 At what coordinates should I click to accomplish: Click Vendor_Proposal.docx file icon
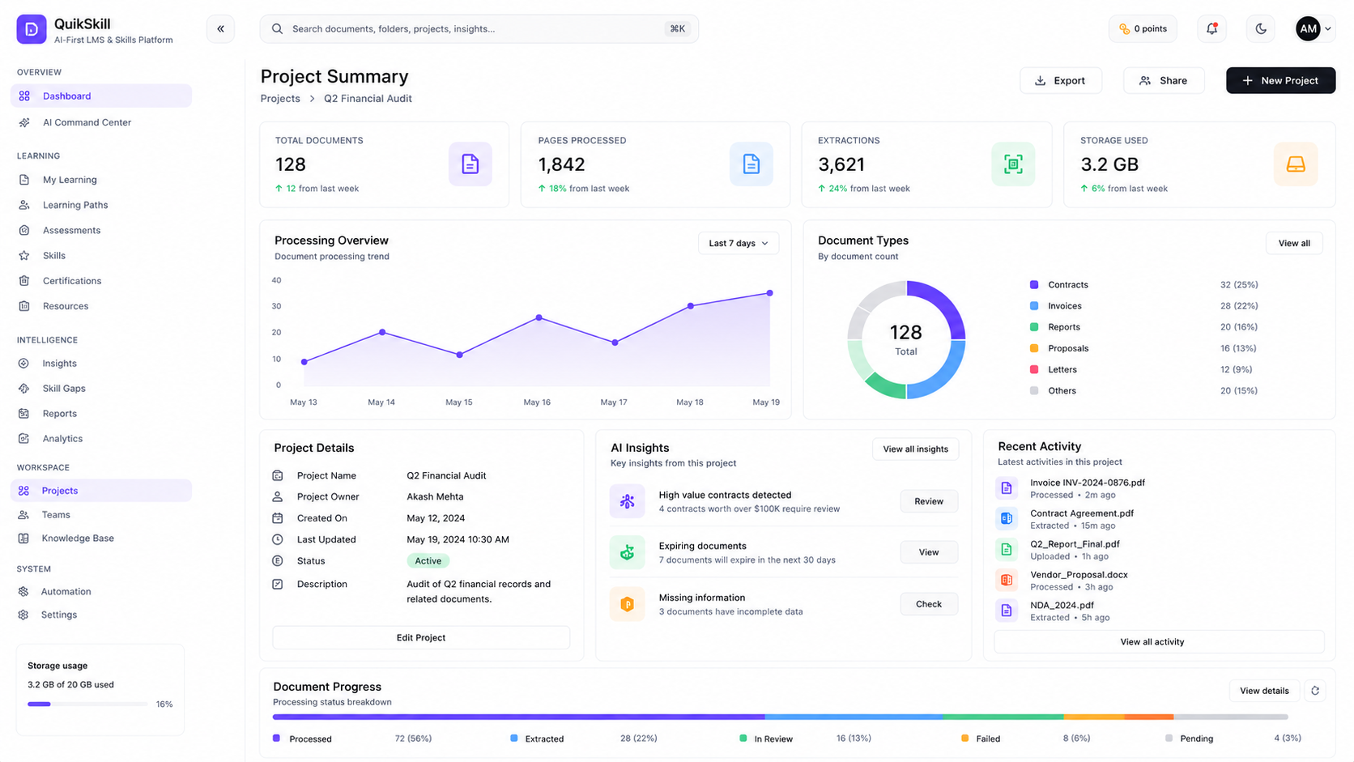(x=1007, y=580)
